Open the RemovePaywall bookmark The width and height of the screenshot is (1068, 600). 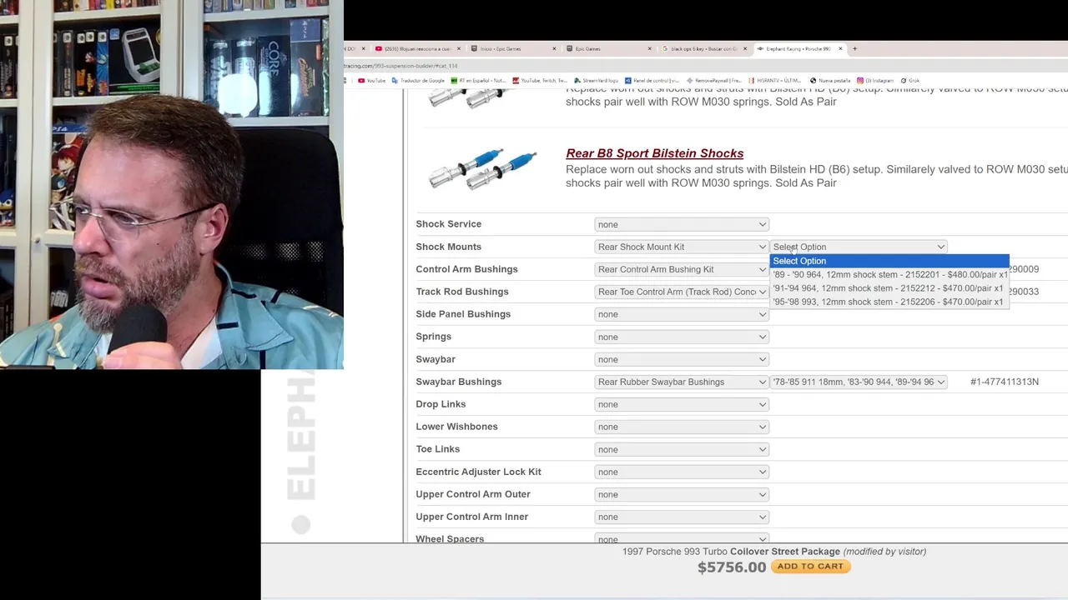pyautogui.click(x=713, y=81)
